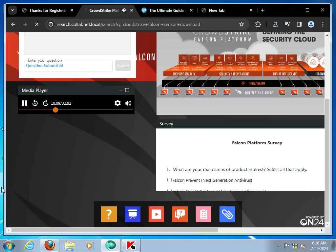Open Firefox from the taskbar
This screenshot has width=336, height=252.
(x=50, y=245)
